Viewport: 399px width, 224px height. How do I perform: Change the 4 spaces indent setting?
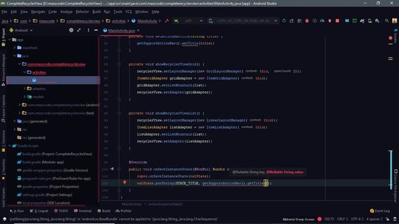tap(374, 219)
